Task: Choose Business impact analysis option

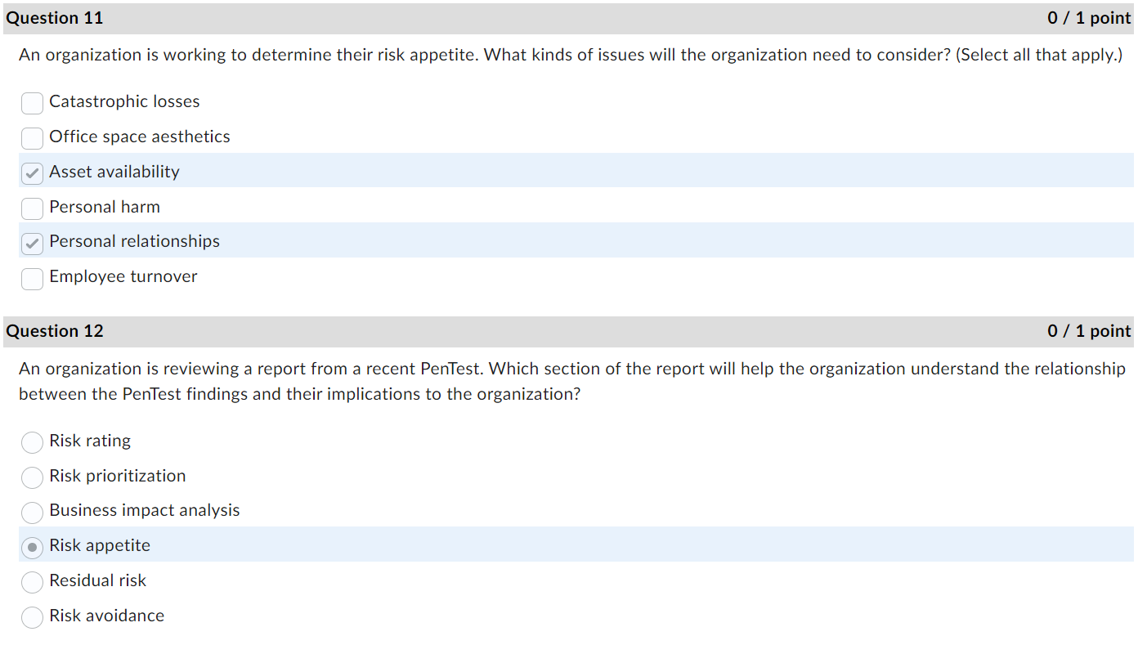Action: tap(32, 513)
